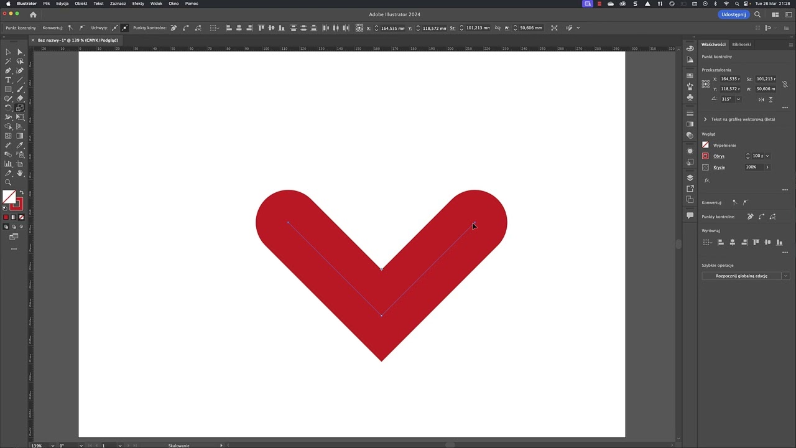Set paint mode to None swatch
Image resolution: width=796 pixels, height=448 pixels.
21,217
